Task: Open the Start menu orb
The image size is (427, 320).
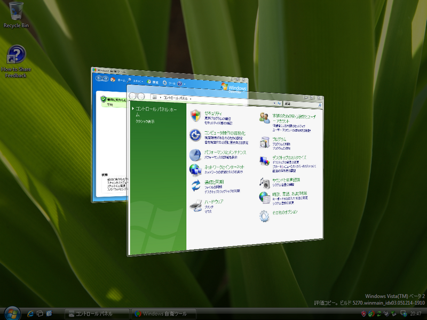Action: coord(12,314)
